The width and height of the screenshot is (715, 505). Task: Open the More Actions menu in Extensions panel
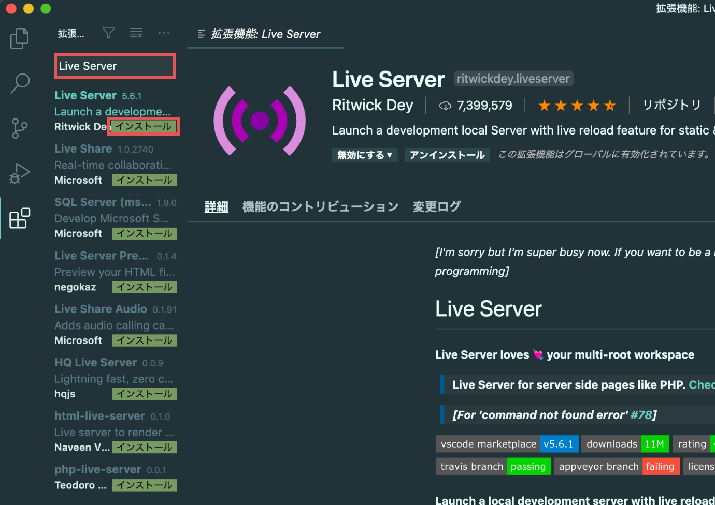(164, 33)
